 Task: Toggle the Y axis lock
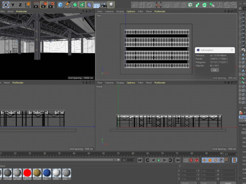[13, 5]
